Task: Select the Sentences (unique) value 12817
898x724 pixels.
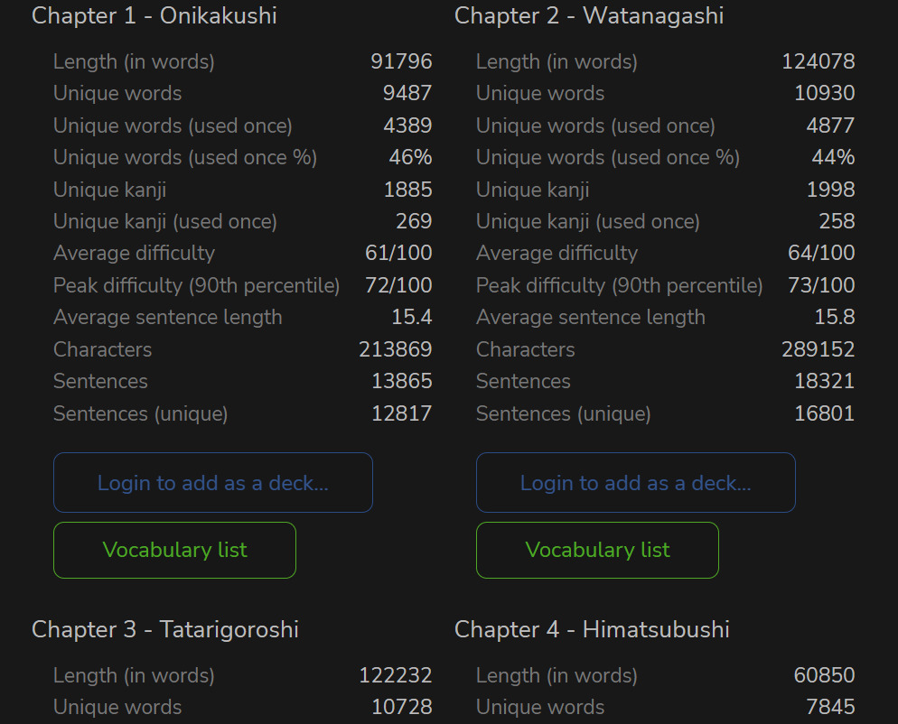Action: coord(401,413)
